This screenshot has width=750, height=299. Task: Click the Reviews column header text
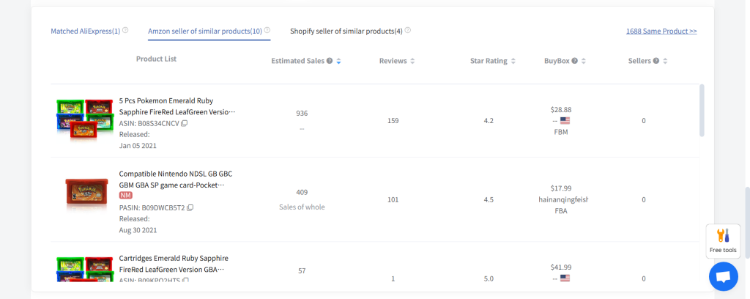pos(393,62)
